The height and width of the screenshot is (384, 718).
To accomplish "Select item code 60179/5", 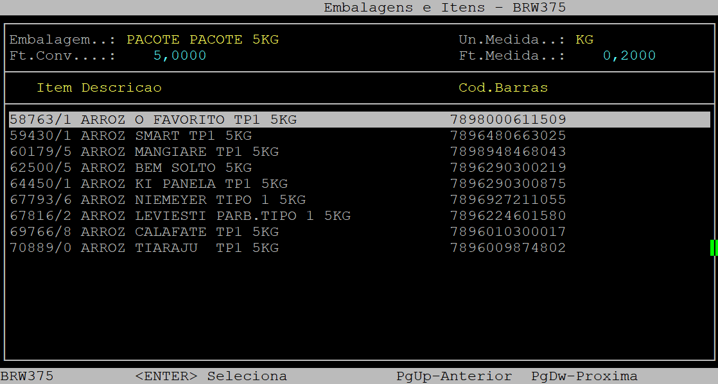I will coord(40,152).
